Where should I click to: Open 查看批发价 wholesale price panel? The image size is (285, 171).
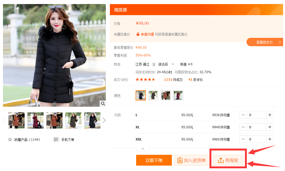coord(265,42)
